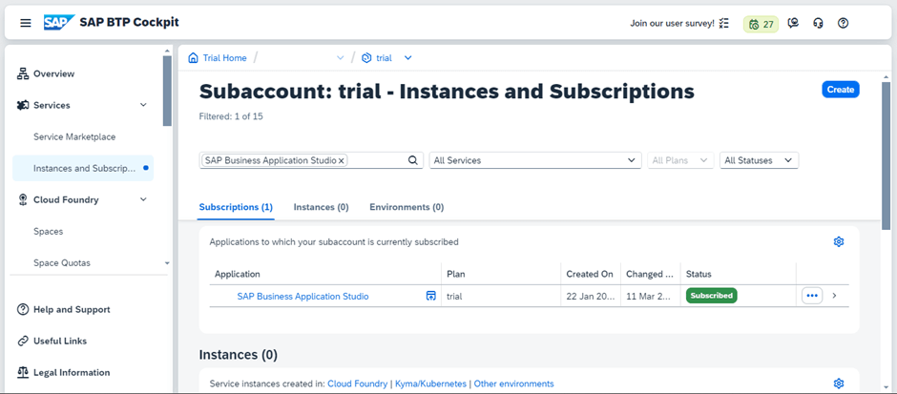The height and width of the screenshot is (394, 897).
Task: Click the Created On column header
Action: pyautogui.click(x=590, y=274)
